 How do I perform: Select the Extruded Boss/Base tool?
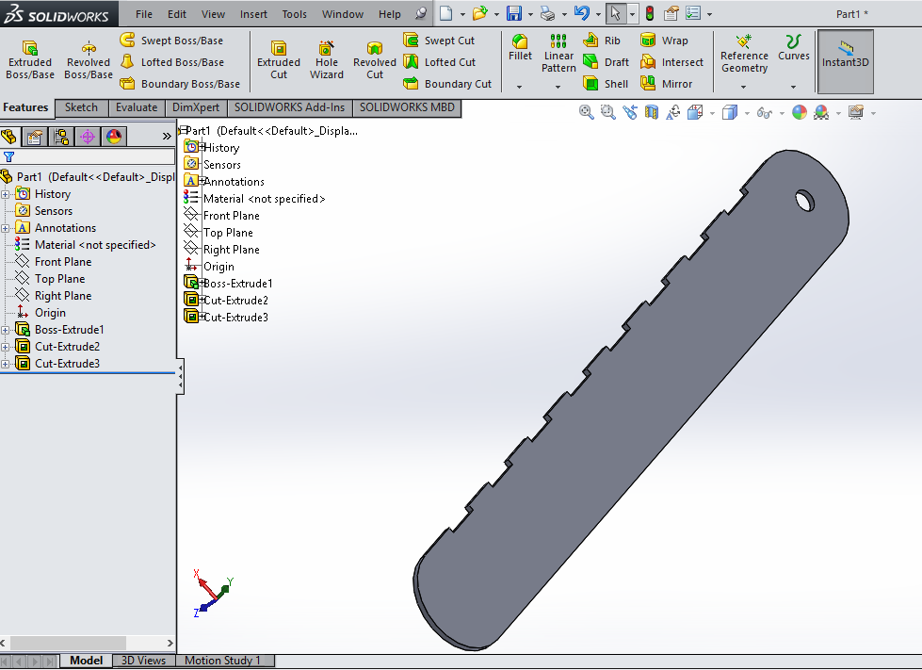coord(30,59)
